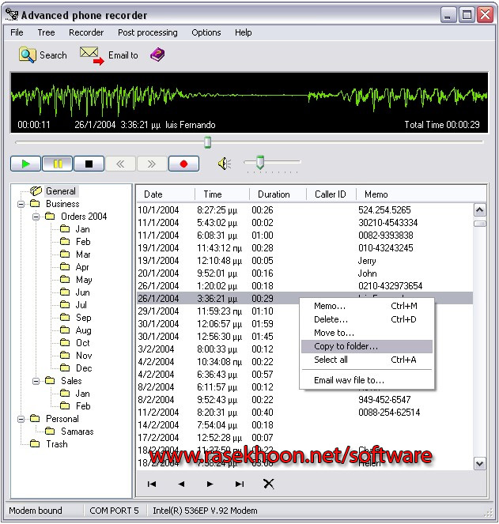The height and width of the screenshot is (524, 499).
Task: Open the Aug folder in Orders 2004
Action: (x=76, y=330)
